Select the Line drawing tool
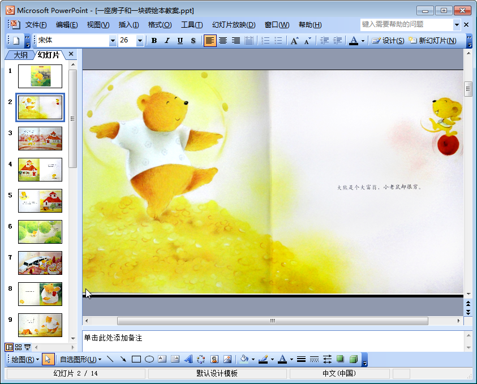Viewport: 477px width, 384px height. (110, 359)
